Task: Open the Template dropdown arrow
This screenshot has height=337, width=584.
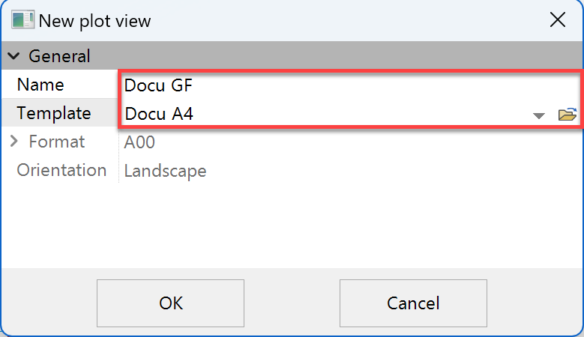Action: click(538, 115)
